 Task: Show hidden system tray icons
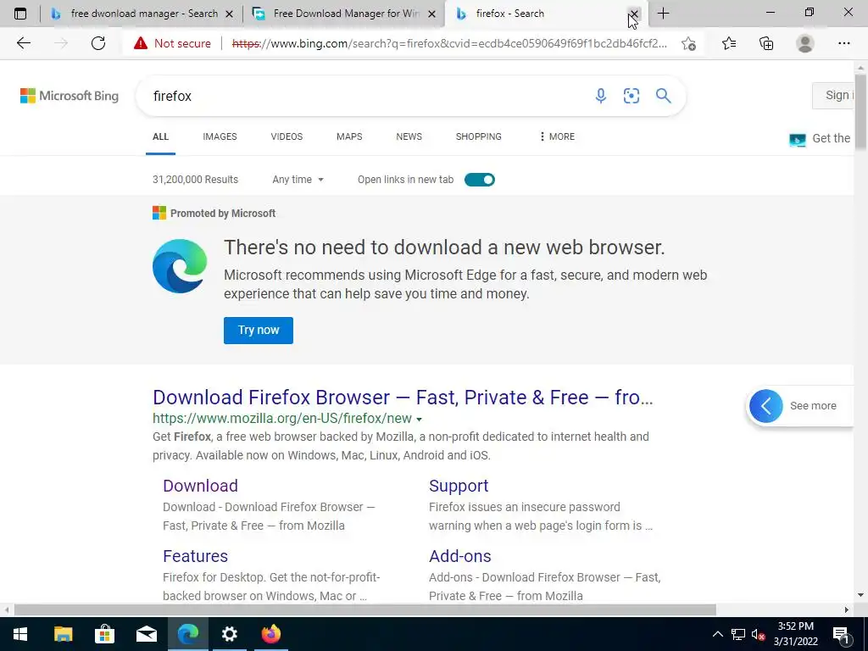coord(717,634)
